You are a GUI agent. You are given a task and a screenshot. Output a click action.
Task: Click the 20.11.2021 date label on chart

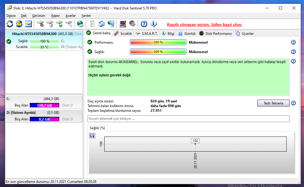[195, 161]
